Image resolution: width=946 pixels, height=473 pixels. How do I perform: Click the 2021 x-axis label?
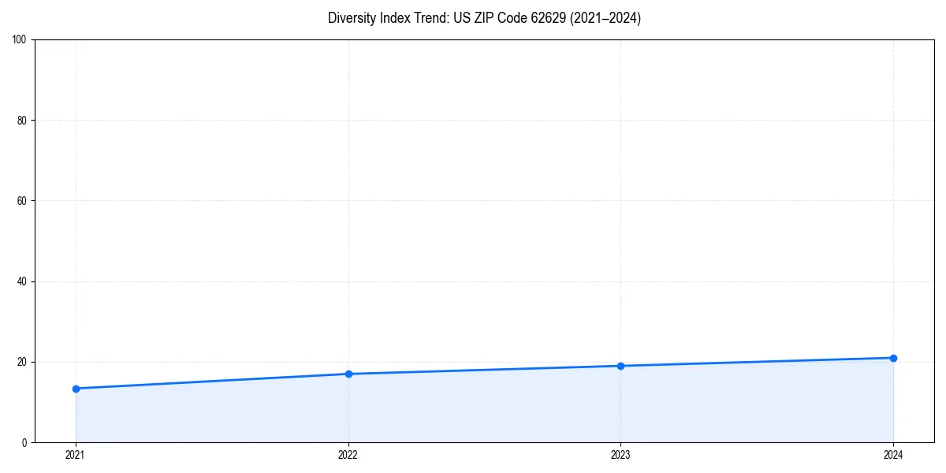tap(75, 455)
